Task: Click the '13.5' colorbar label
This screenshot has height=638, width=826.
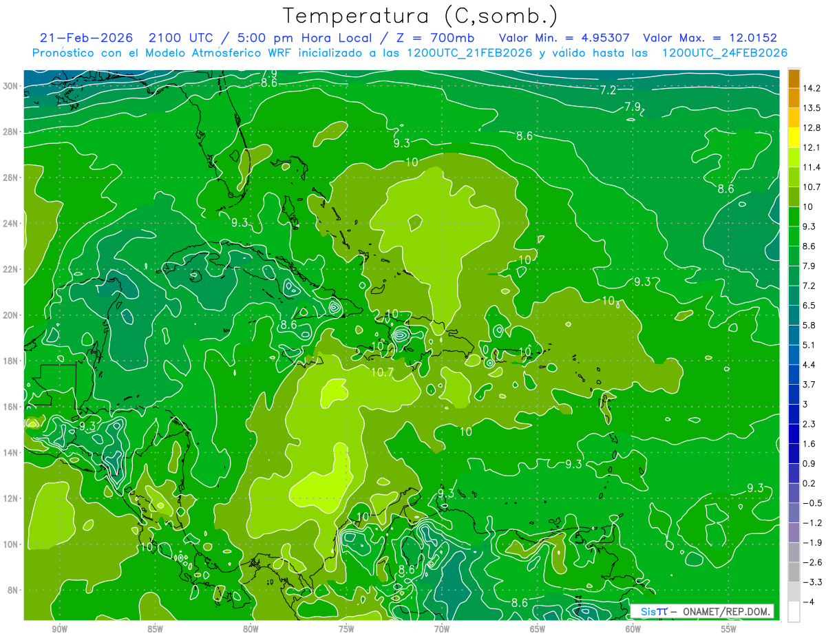Action: (812, 108)
